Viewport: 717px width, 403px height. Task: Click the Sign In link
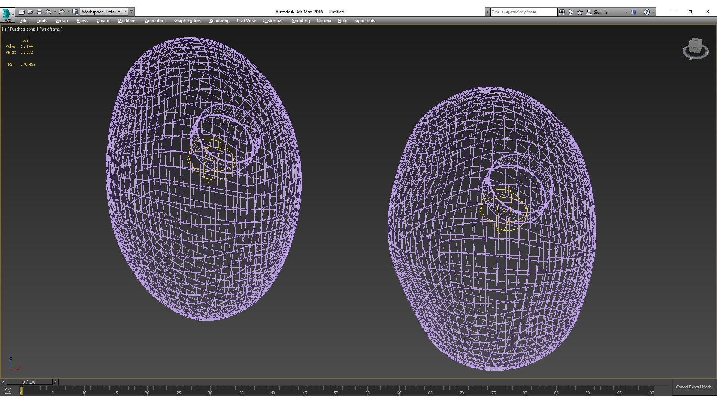tap(600, 12)
